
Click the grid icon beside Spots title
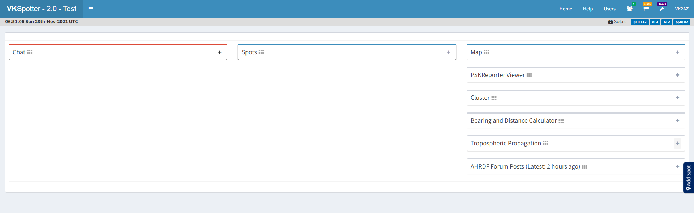click(261, 52)
